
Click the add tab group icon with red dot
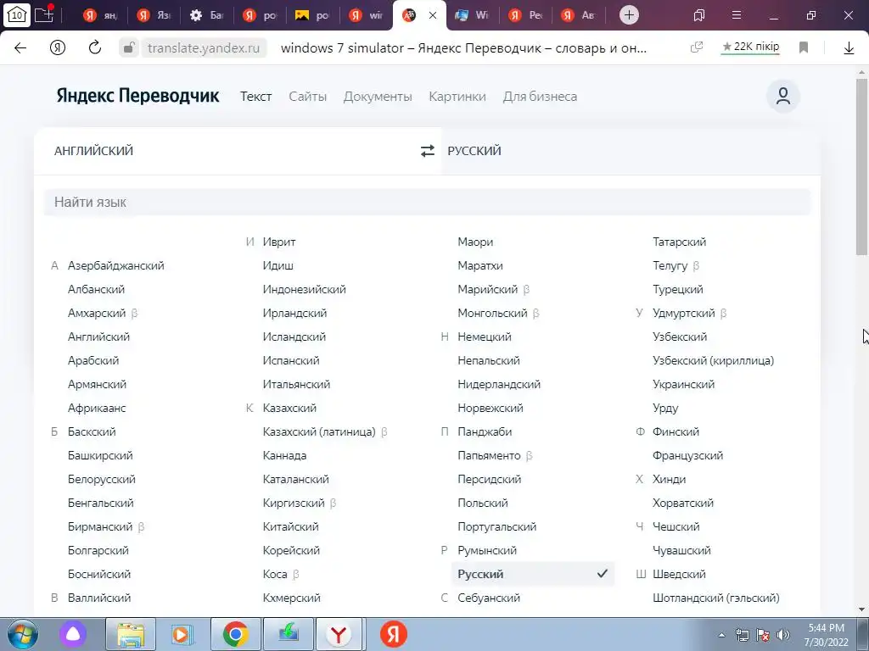pyautogui.click(x=44, y=14)
